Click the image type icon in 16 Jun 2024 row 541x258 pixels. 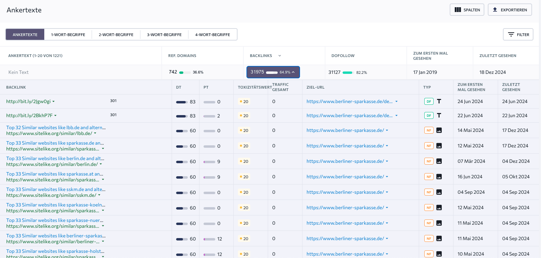click(x=439, y=177)
